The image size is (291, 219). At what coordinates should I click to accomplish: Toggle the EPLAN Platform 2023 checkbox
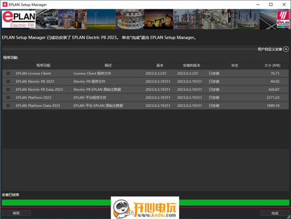coord(8,97)
